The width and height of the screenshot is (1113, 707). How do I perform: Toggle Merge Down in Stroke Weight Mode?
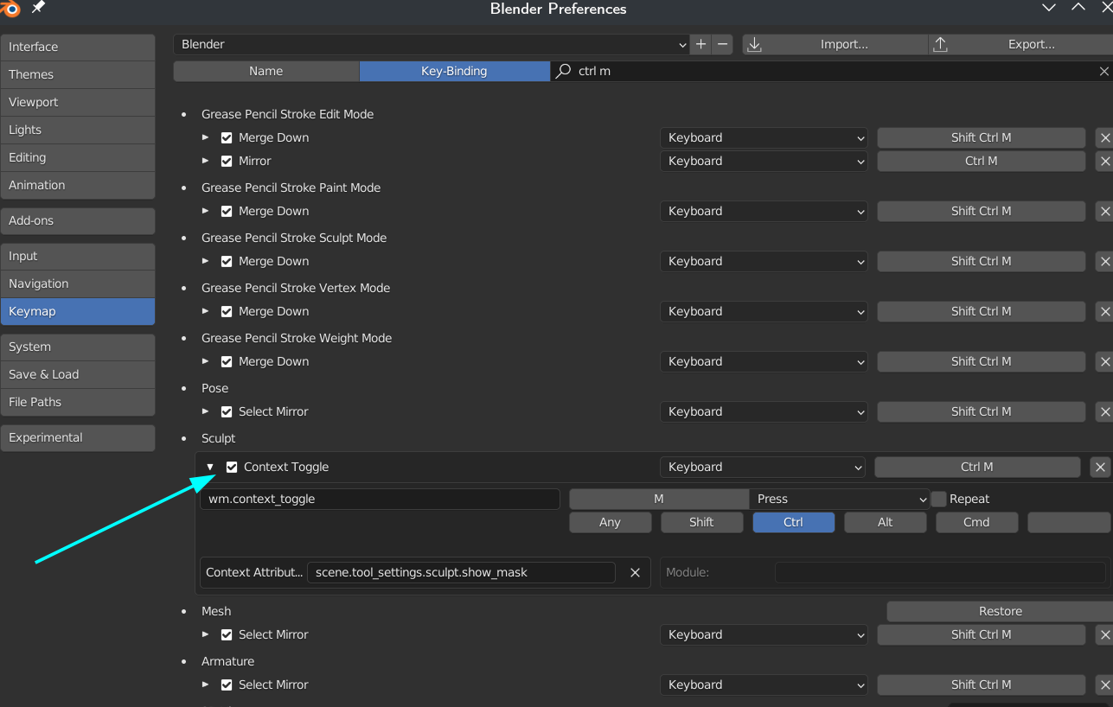[227, 361]
